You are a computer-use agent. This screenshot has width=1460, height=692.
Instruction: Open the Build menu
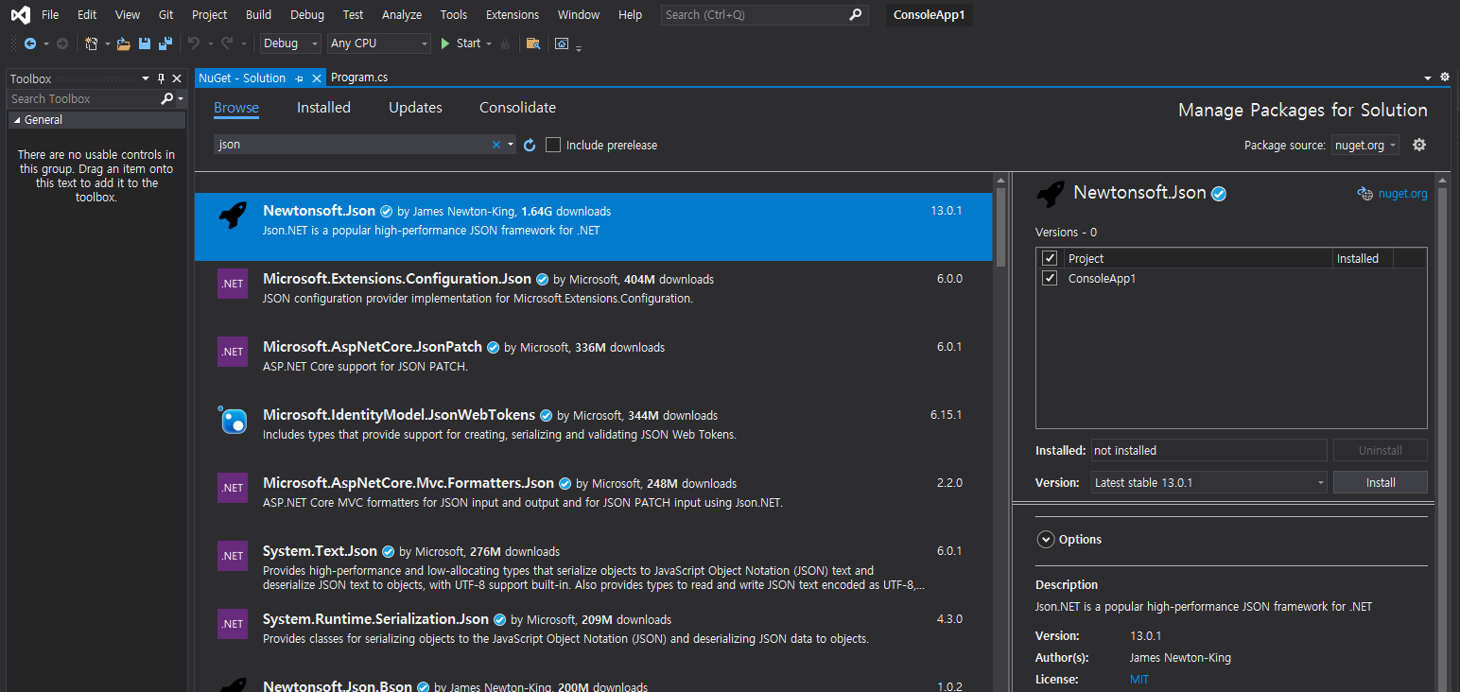click(258, 14)
